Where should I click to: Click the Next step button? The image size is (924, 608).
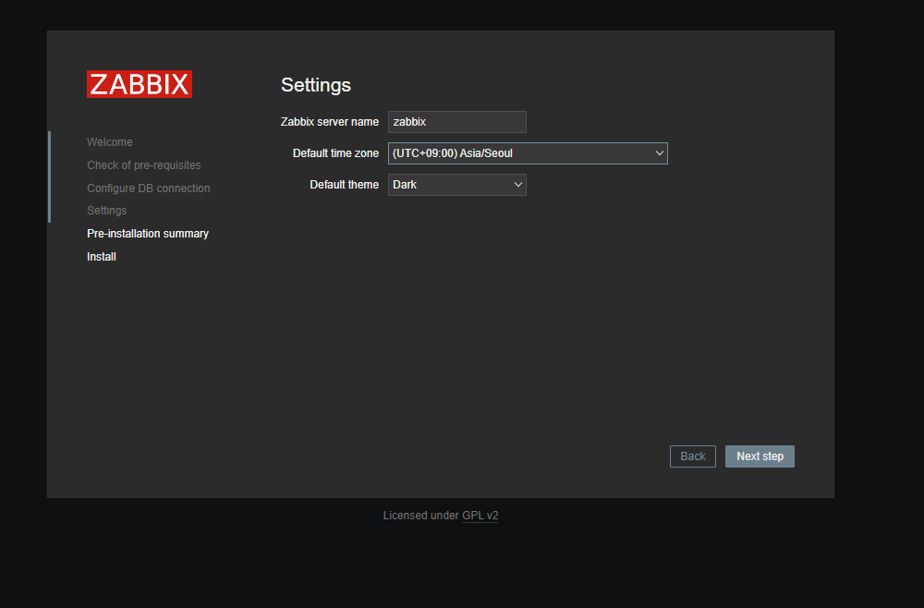(760, 456)
